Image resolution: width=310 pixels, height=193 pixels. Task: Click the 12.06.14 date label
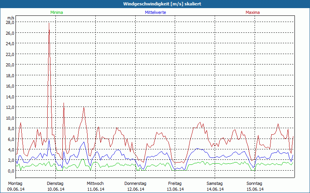[135, 189]
